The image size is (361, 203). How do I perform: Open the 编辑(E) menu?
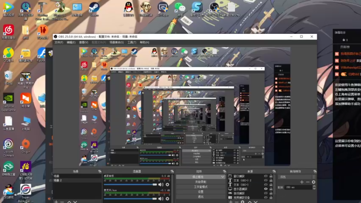tap(71, 42)
